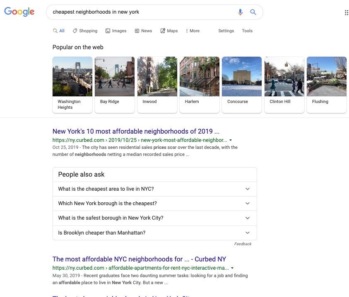
Task: Click the magnifying glass search button
Action: click(253, 12)
